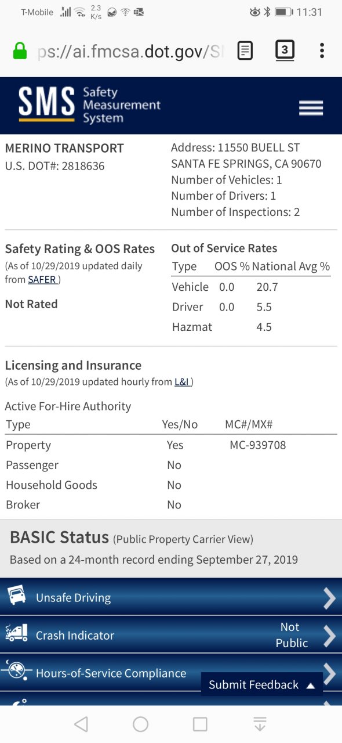Open the browser tab switcher showing 3
This screenshot has width=342, height=743.
click(284, 51)
